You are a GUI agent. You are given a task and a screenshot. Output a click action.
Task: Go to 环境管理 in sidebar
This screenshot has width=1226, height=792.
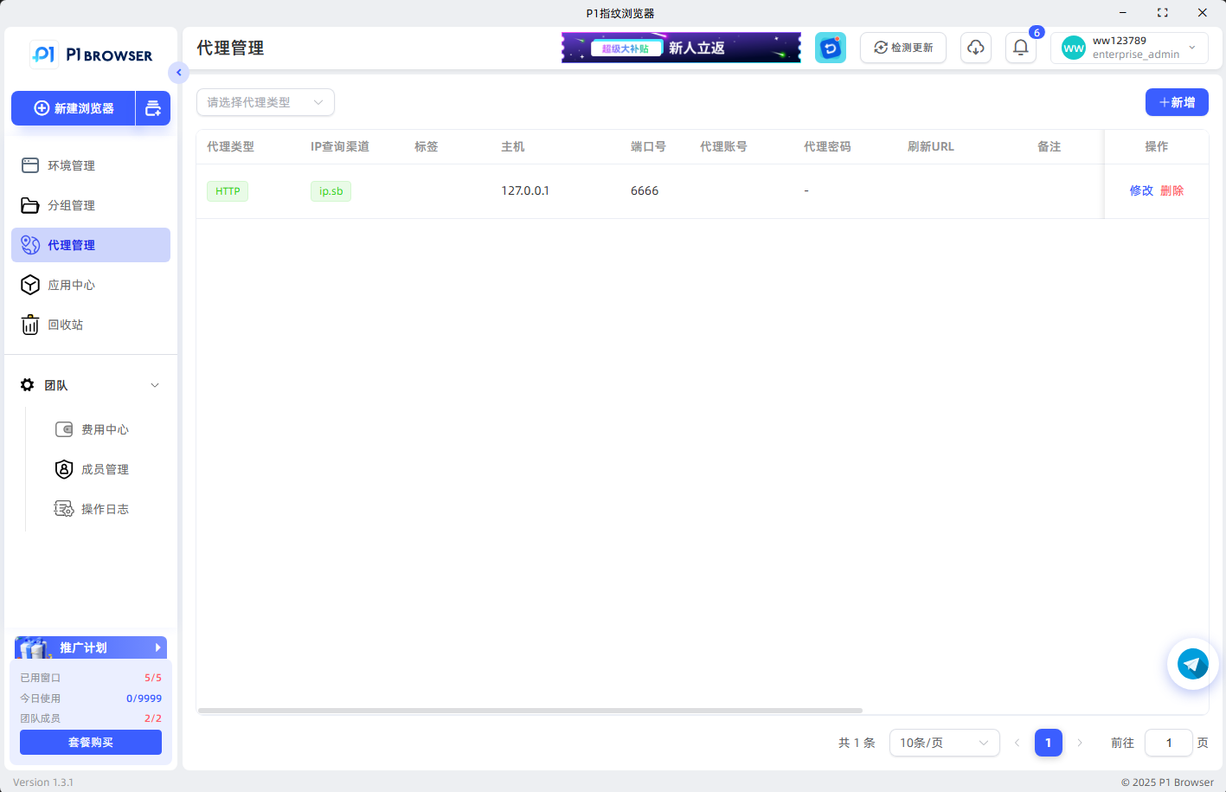pos(71,165)
